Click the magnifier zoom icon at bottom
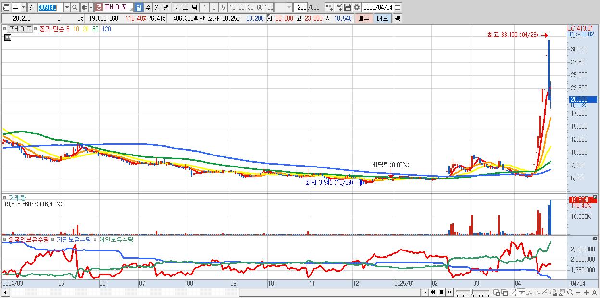 click(570, 292)
